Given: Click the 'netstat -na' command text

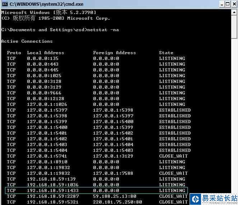Looking at the screenshot, I should coord(103,30).
